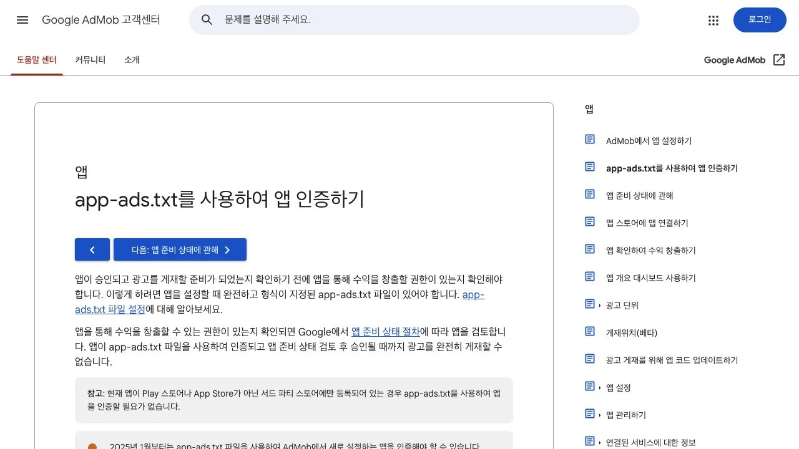This screenshot has width=799, height=449.
Task: Switch to the 도움말 센터 tab
Action: (37, 60)
